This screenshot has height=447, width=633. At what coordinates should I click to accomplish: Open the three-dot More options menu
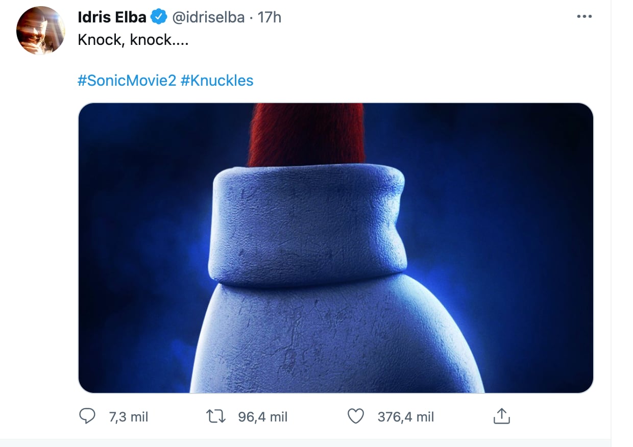(583, 17)
